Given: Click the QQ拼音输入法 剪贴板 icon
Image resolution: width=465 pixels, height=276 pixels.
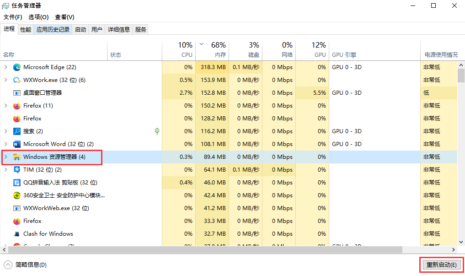Looking at the screenshot, I should [16, 182].
